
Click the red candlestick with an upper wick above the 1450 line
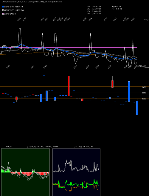coord(113,84)
